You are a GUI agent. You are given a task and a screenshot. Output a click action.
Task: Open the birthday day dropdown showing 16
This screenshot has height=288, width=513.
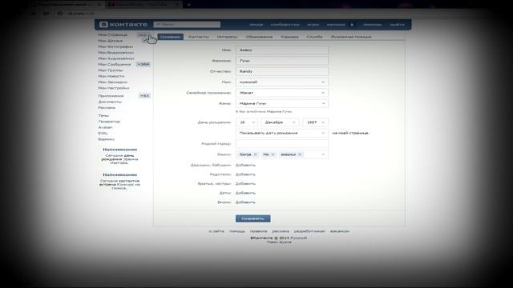coord(247,122)
